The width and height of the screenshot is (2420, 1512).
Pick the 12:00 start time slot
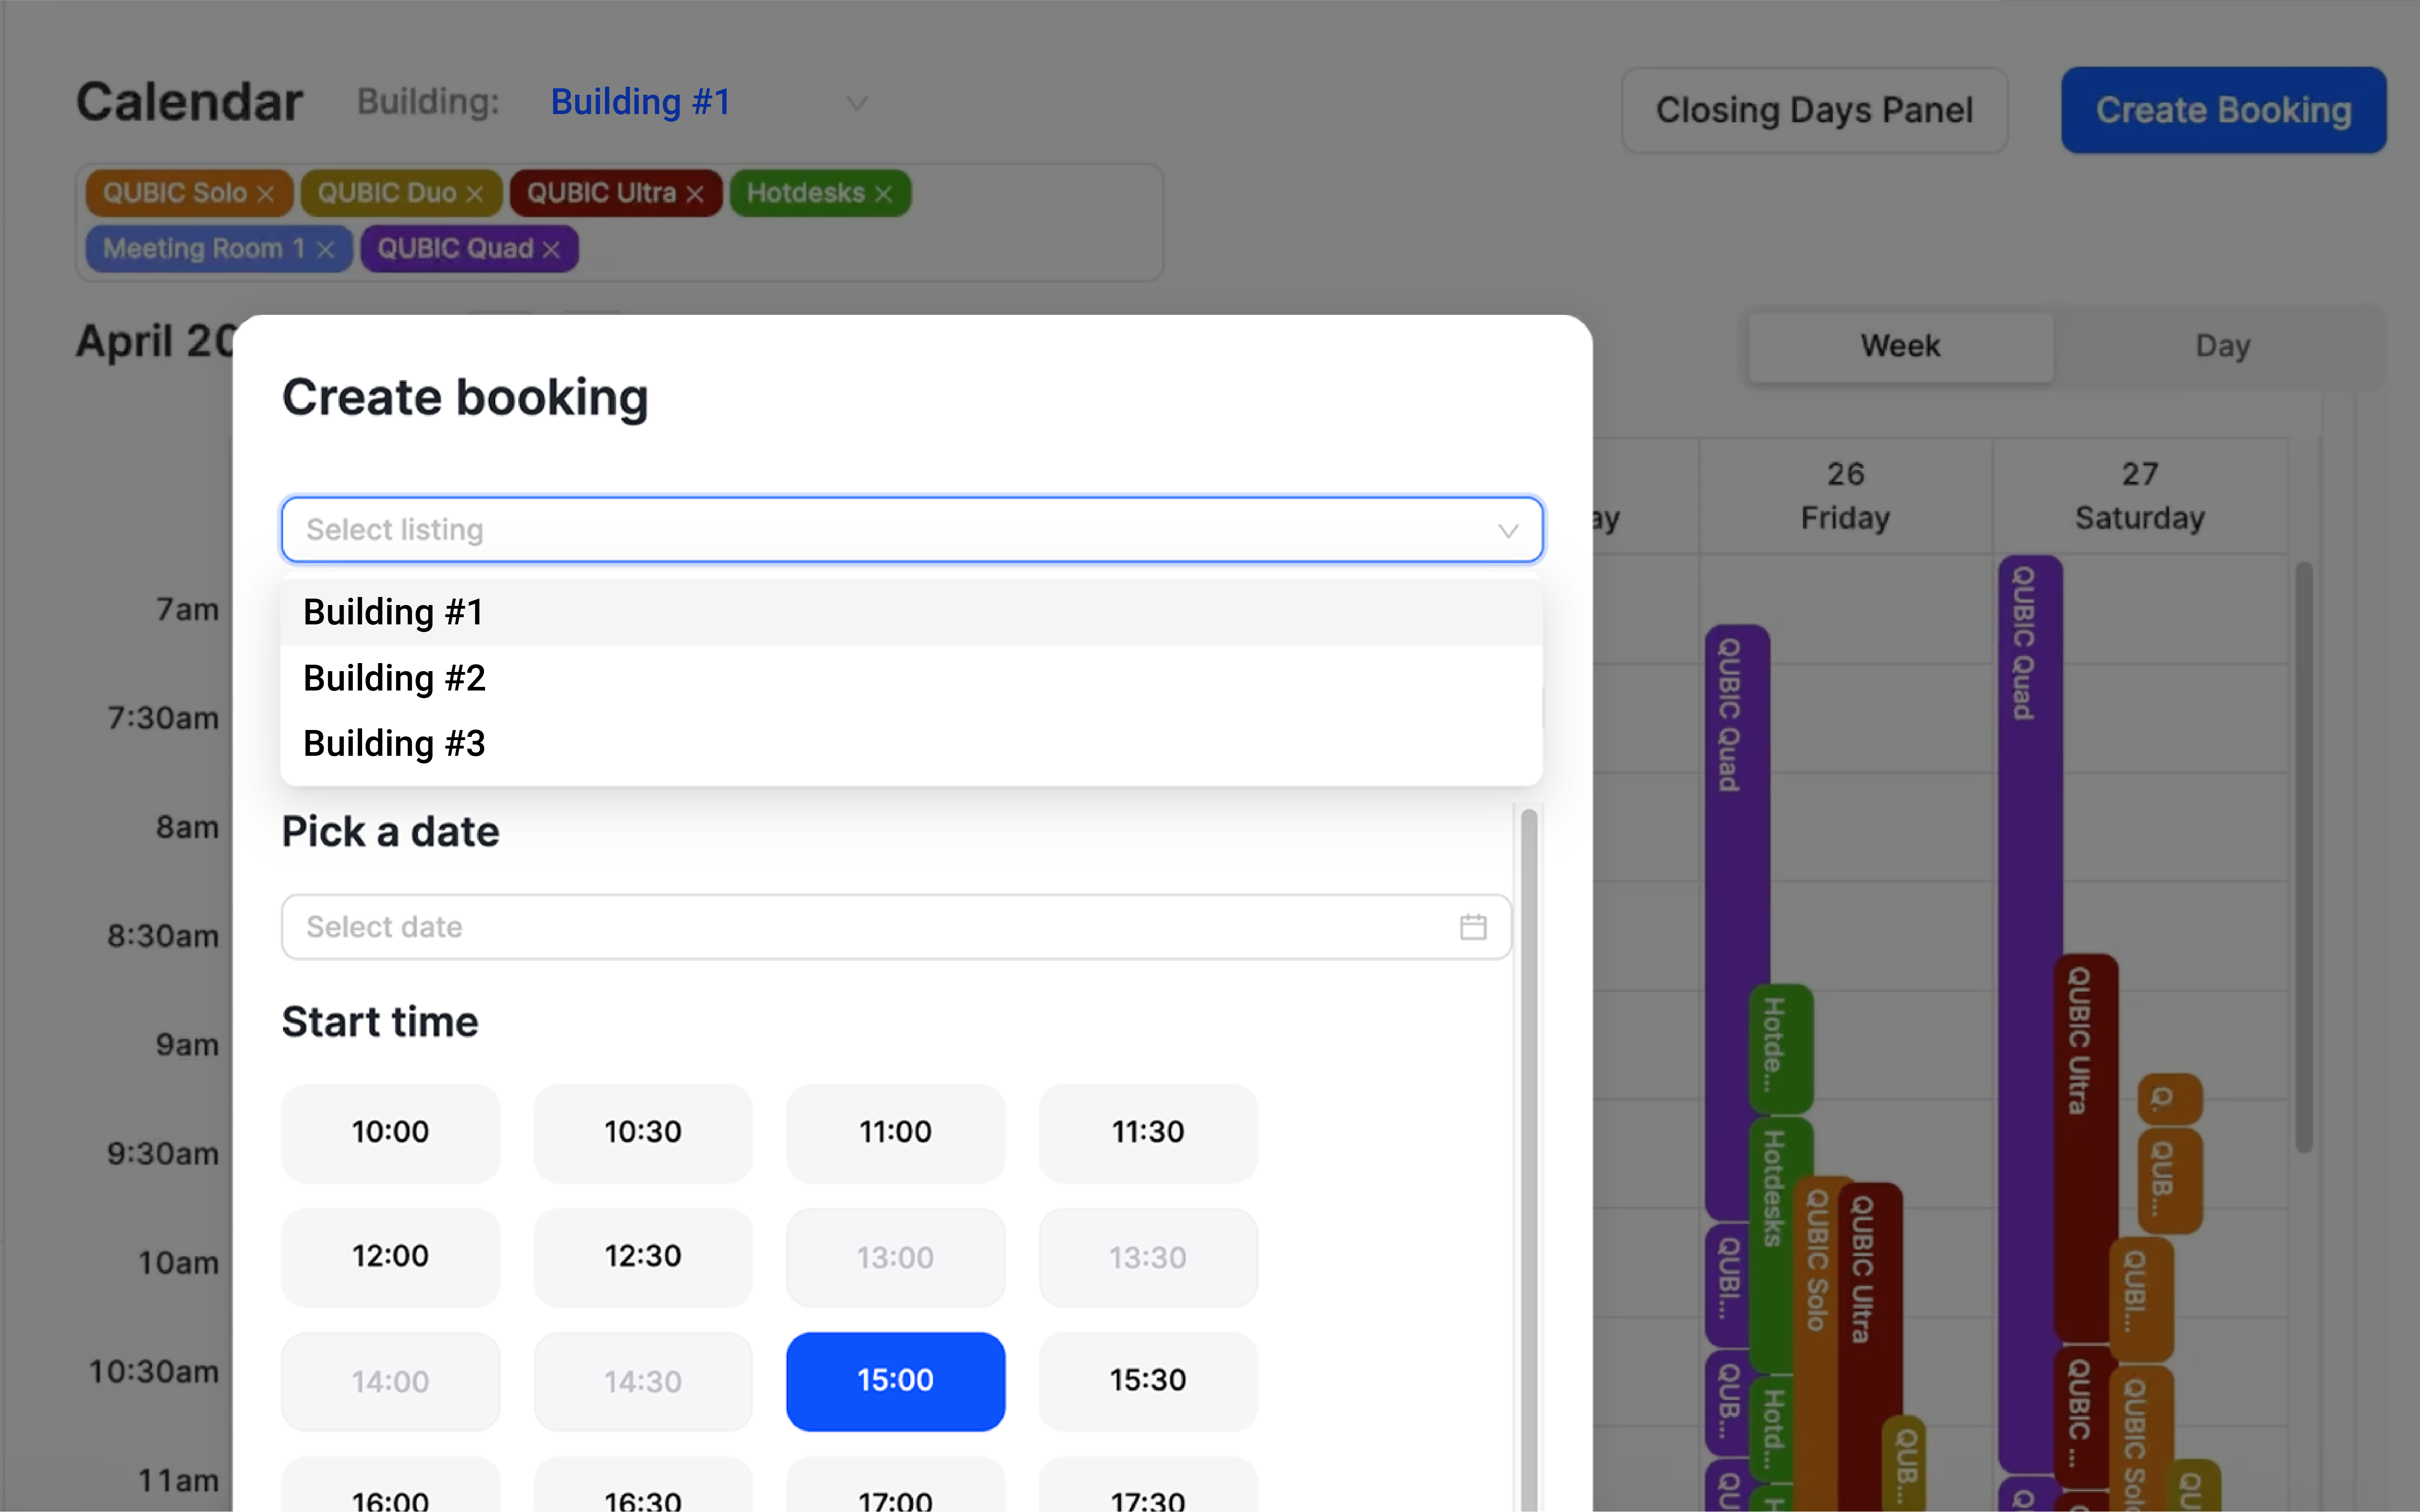390,1256
